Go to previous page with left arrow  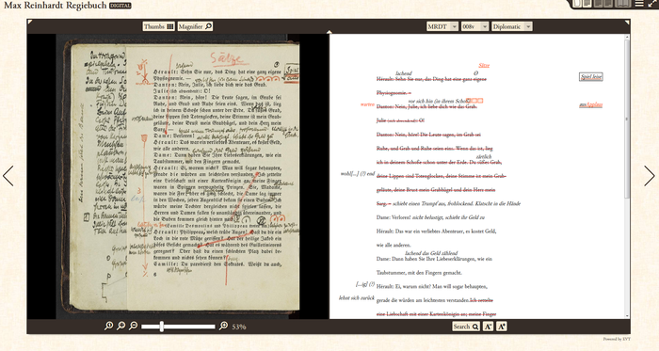click(x=8, y=175)
